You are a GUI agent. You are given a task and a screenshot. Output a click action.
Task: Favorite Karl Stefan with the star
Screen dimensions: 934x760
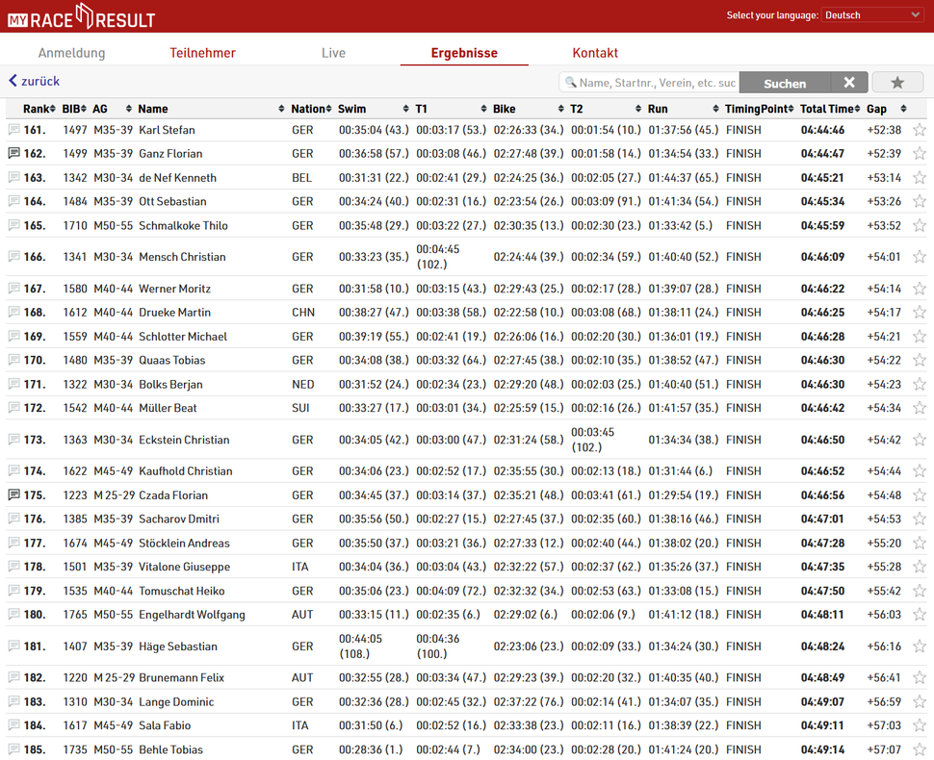[x=920, y=130]
